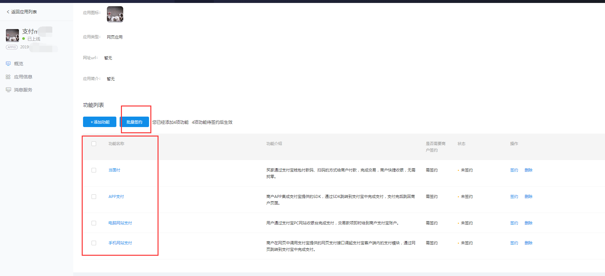Click the 电脑网站支付 description text
Screen dimensions: 605x276
(333, 223)
